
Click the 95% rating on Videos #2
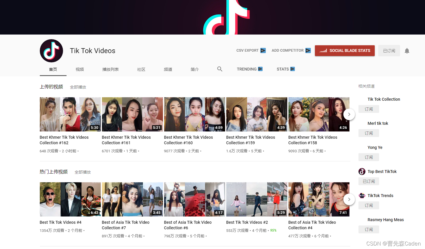[x=273, y=230]
